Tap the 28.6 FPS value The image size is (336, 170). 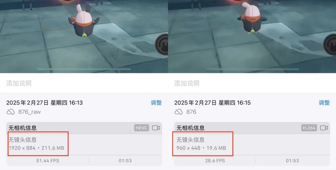pos(215,161)
